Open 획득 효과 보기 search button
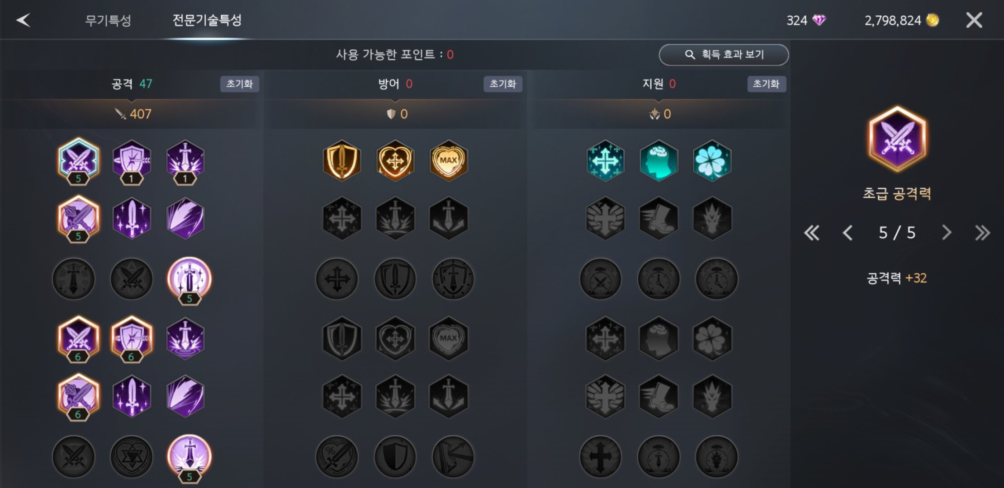The image size is (1004, 488). click(x=724, y=55)
